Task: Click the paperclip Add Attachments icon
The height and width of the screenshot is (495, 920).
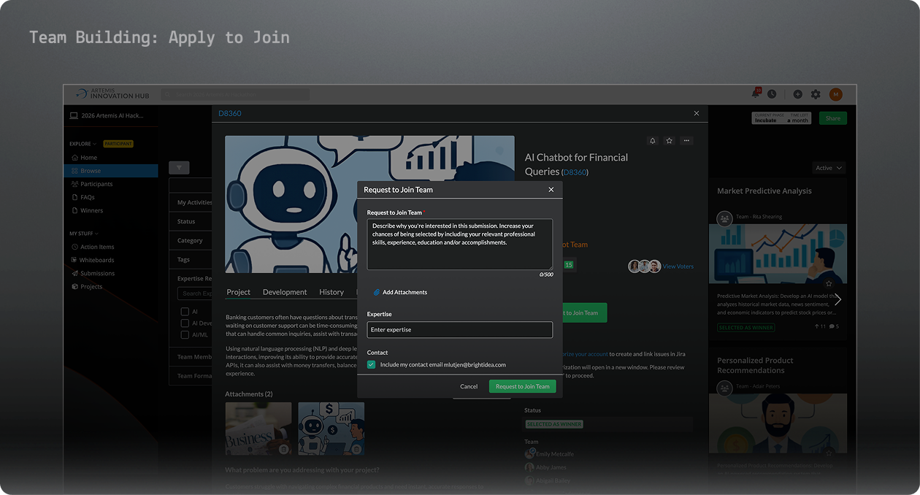Action: 377,292
